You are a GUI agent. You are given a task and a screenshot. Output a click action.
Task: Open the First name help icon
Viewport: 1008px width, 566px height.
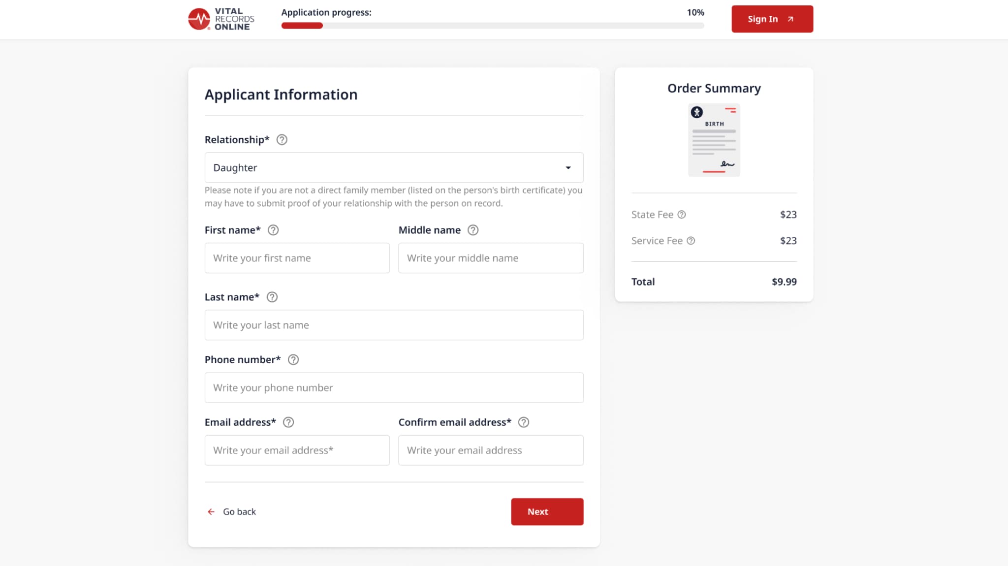[273, 230]
